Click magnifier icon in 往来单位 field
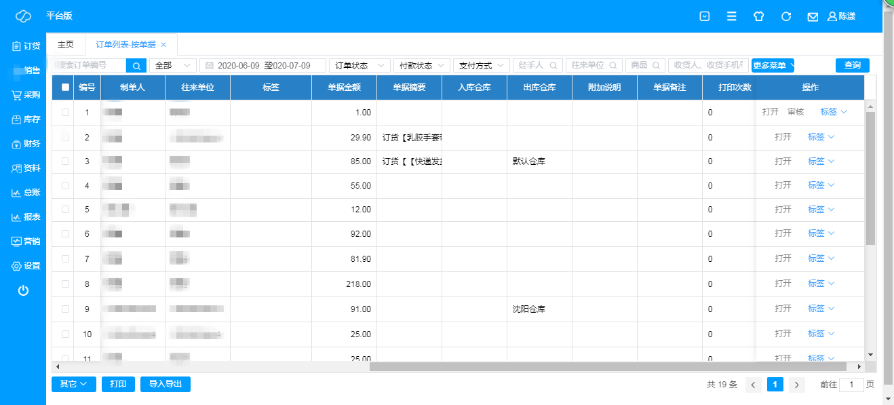 pyautogui.click(x=613, y=66)
